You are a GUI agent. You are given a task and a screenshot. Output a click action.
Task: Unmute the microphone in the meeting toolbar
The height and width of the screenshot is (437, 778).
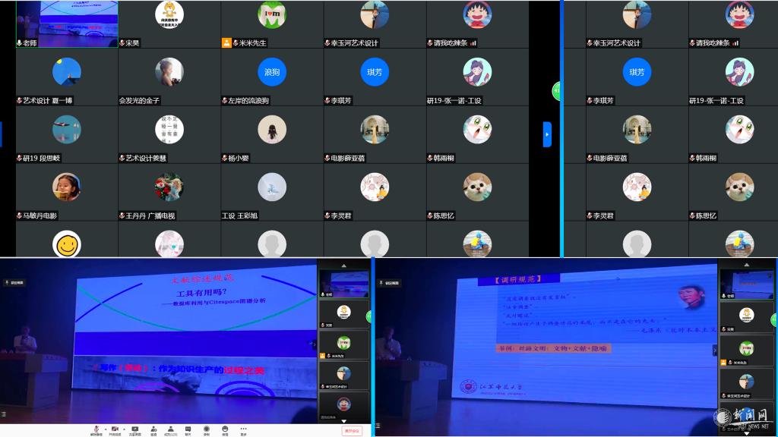click(x=96, y=429)
